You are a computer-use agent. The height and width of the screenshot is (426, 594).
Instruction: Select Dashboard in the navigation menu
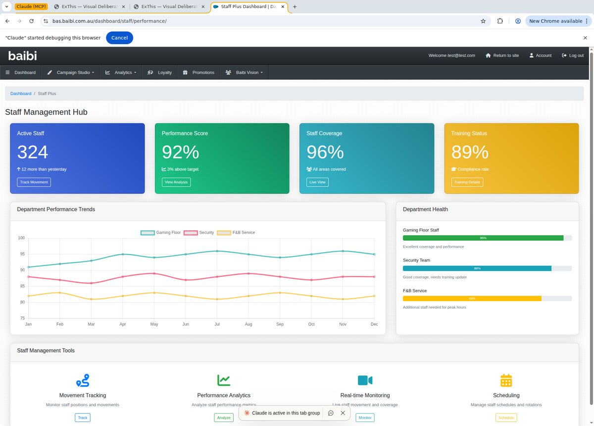tap(24, 72)
